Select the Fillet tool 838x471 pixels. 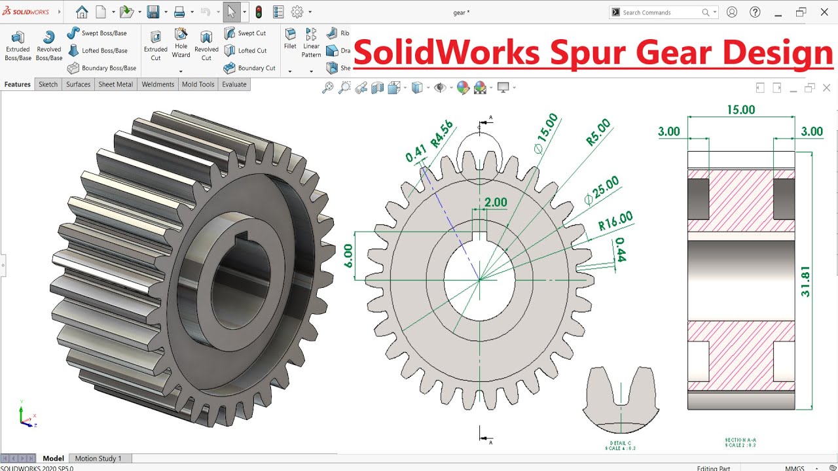pos(290,39)
